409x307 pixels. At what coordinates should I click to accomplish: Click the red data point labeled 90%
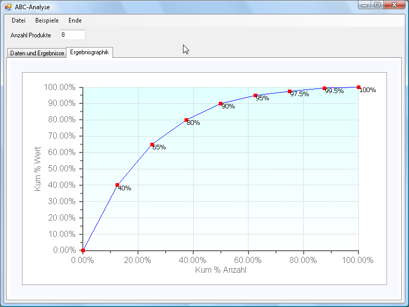(x=221, y=103)
